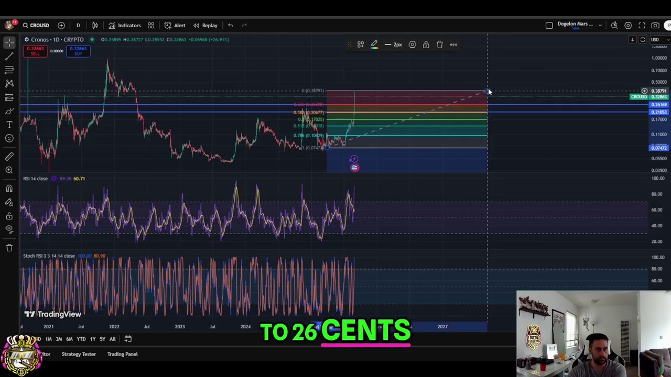This screenshot has width=671, height=377.
Task: Select the All time range
Action: (x=112, y=339)
